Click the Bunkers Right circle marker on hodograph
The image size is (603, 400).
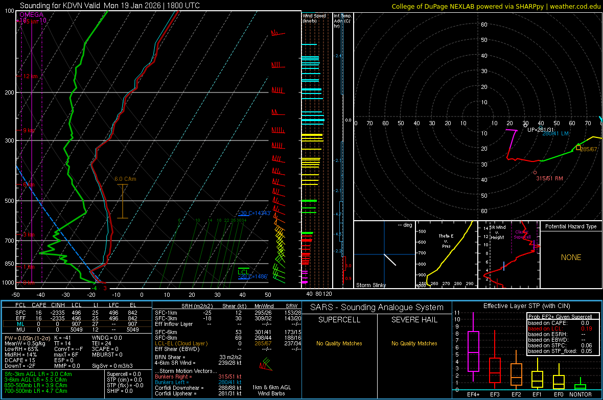pos(535,173)
